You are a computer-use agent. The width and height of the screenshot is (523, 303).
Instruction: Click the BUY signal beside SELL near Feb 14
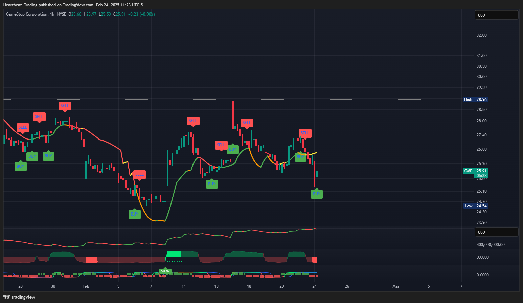click(x=233, y=149)
